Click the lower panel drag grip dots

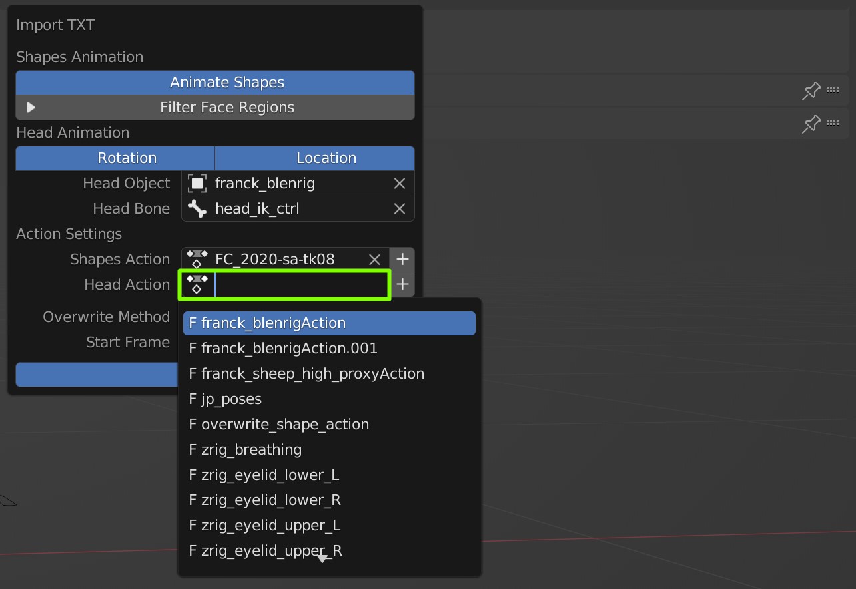833,122
